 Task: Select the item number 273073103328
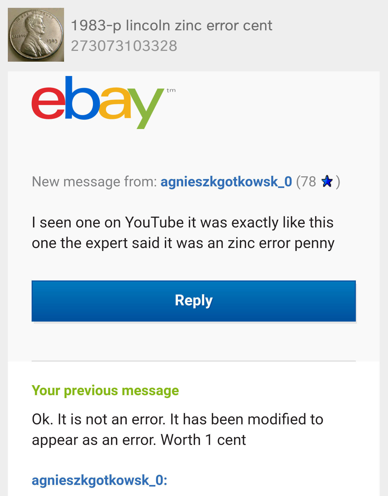[x=124, y=46]
